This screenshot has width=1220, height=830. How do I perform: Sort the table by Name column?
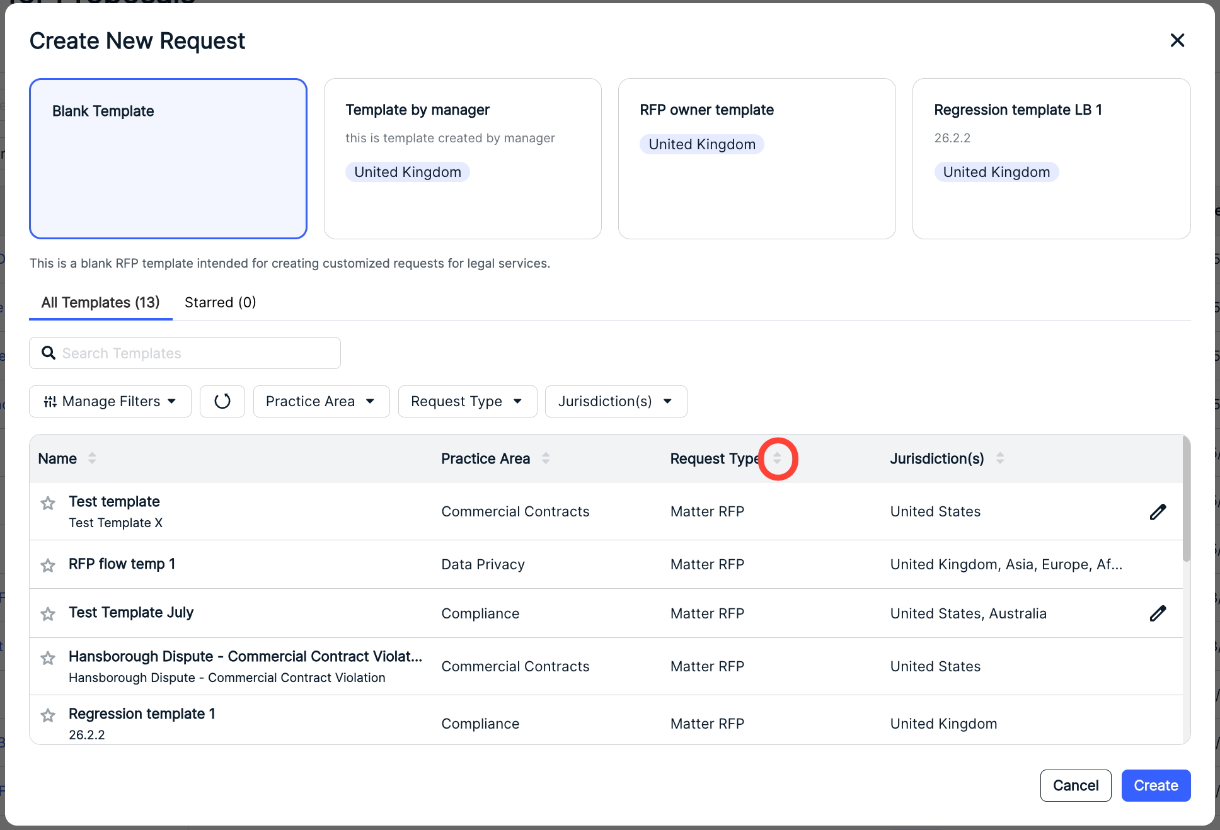(x=92, y=458)
